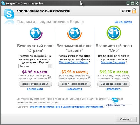Open Подробности for the "Европа" plan
The height and width of the screenshot is (125, 140).
click(74, 89)
